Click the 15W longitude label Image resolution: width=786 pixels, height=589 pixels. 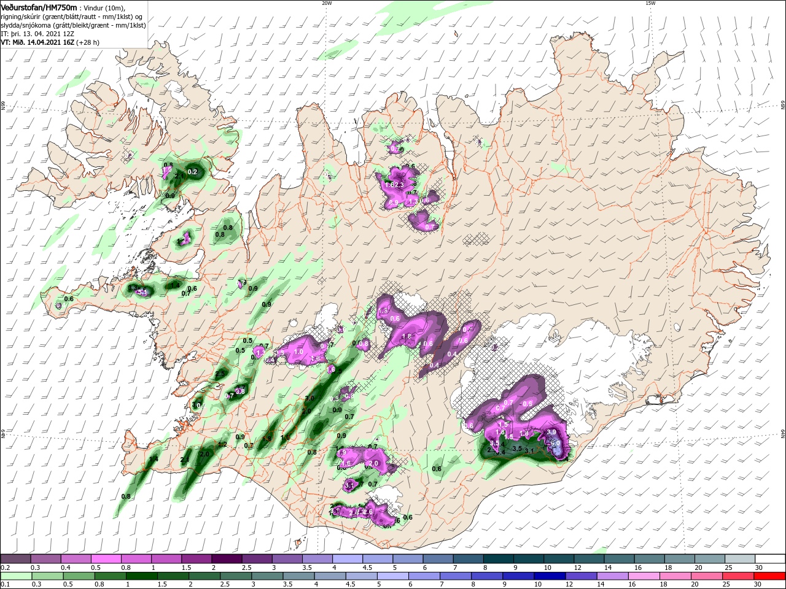pyautogui.click(x=650, y=3)
